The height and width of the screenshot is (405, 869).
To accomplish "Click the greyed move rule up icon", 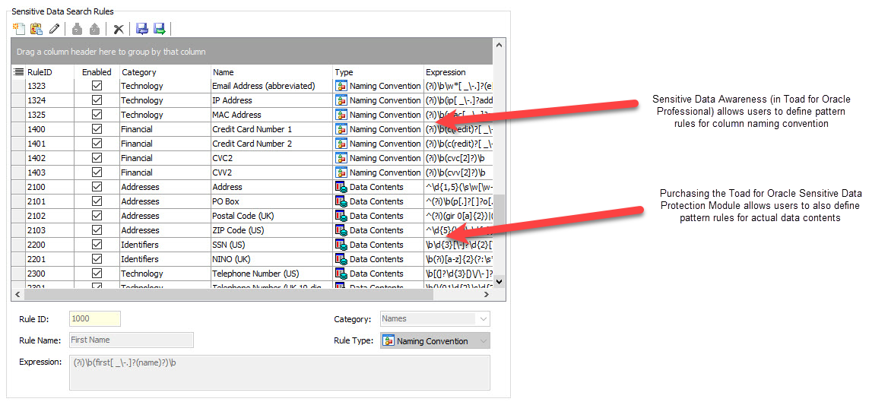I will coord(94,29).
